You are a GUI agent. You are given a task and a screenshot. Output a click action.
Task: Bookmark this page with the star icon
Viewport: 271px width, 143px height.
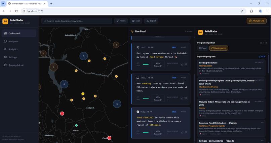coord(242,11)
